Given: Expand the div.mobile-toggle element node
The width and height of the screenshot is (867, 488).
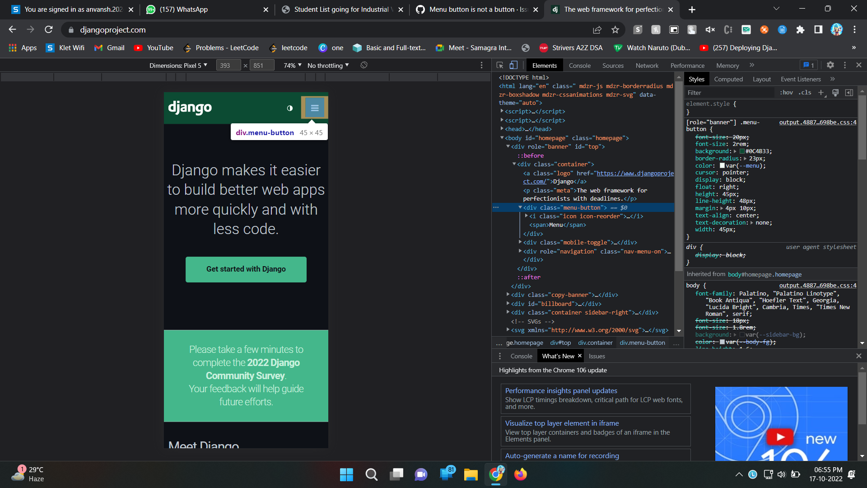Looking at the screenshot, I should point(520,242).
